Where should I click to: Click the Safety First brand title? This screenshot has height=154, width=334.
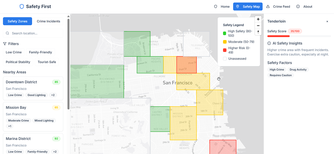(39, 7)
